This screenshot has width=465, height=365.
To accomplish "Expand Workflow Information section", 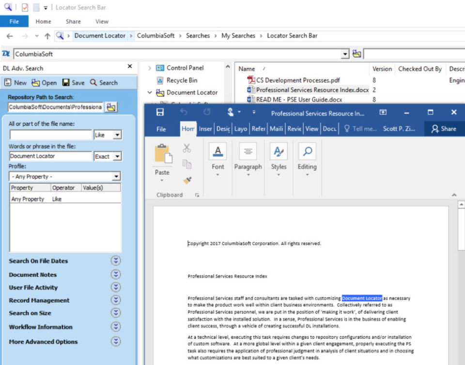I will [116, 326].
